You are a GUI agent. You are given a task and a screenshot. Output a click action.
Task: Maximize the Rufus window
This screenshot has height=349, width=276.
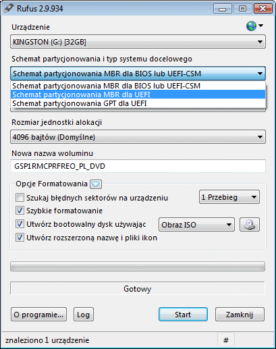click(x=242, y=9)
